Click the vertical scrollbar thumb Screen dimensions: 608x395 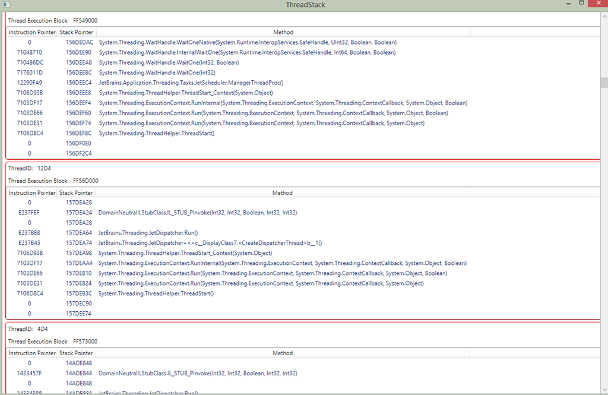coord(603,83)
